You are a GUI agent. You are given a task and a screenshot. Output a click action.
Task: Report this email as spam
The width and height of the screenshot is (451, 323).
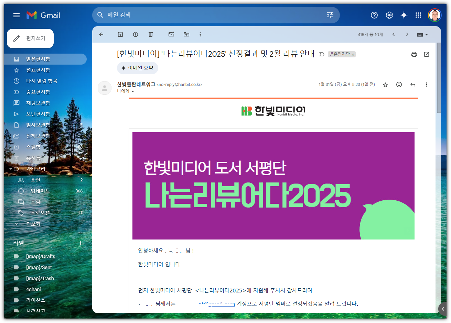[x=136, y=34]
